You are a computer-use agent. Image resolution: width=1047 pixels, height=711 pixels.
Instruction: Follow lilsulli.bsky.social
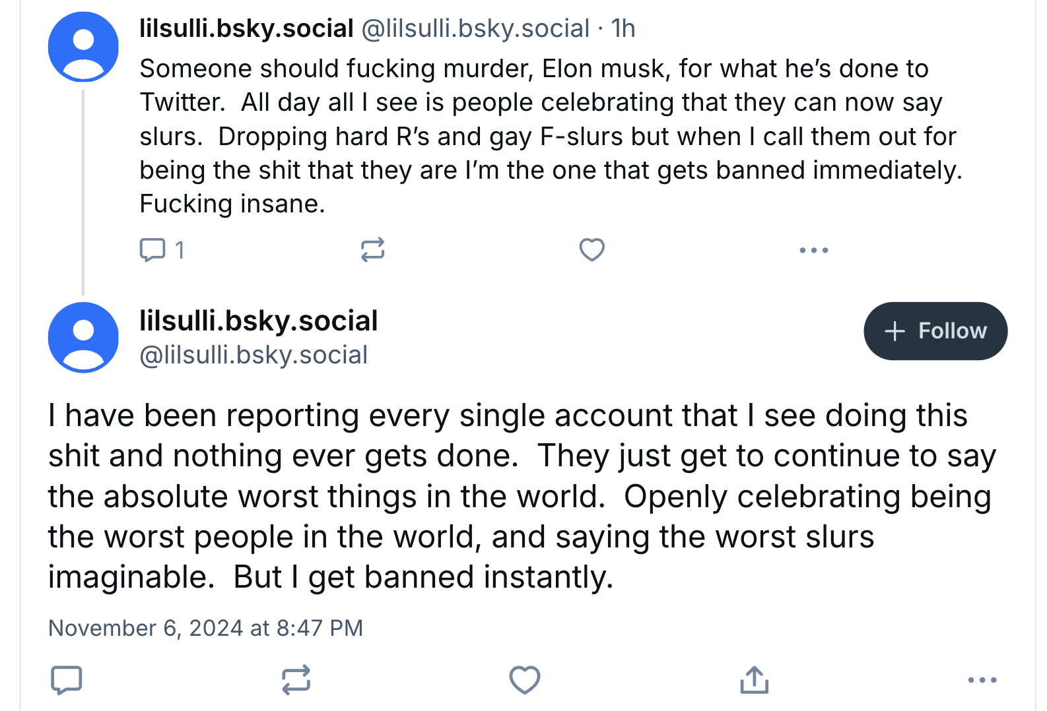point(935,331)
